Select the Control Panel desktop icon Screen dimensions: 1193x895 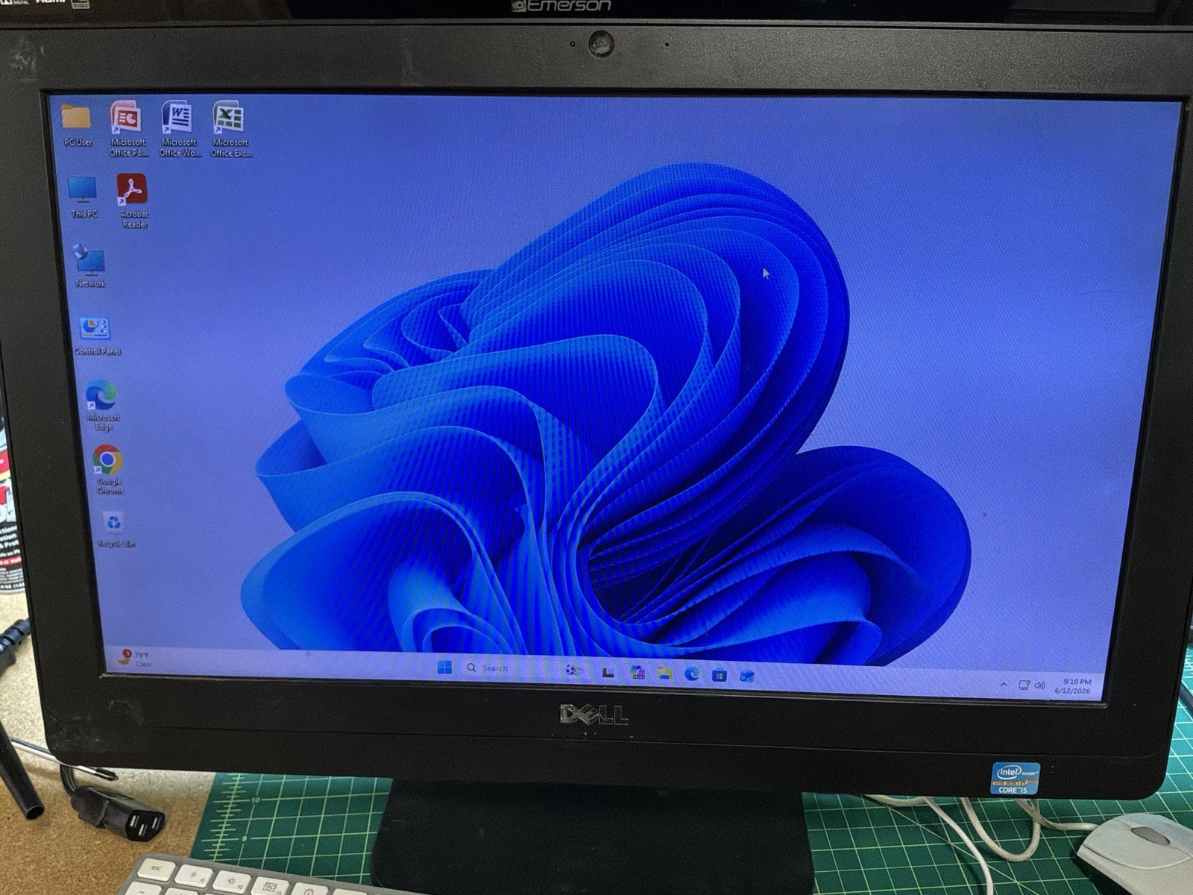(x=97, y=336)
